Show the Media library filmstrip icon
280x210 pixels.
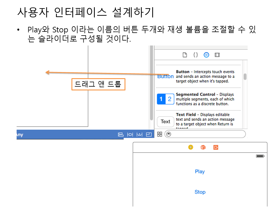pos(217,55)
